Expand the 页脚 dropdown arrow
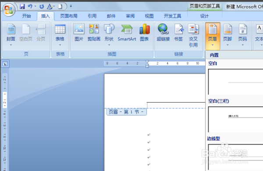This screenshot has width=263, height=171. pyautogui.click(x=227, y=45)
